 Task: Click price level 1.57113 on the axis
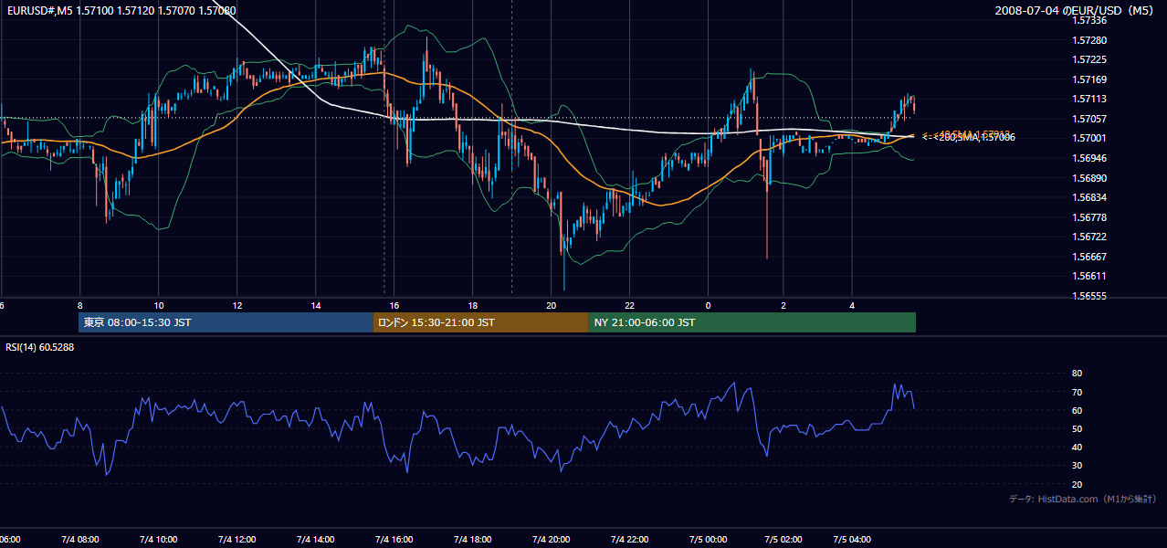(1088, 100)
